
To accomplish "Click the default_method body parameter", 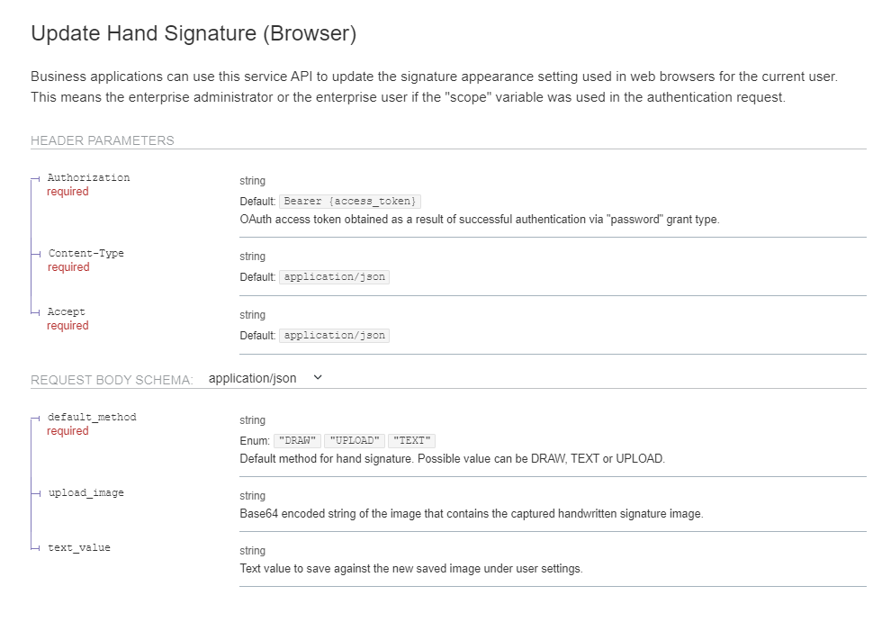I will (x=92, y=417).
